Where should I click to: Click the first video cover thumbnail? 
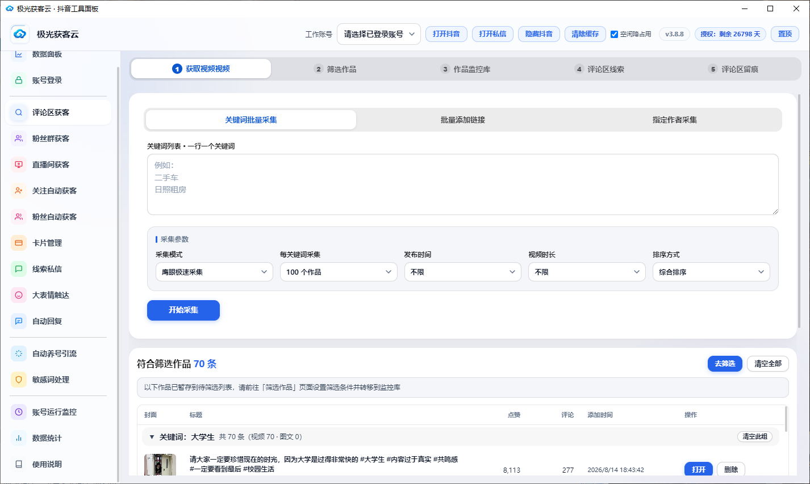coord(160,465)
